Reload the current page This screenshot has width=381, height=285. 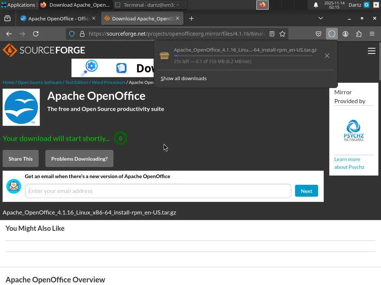click(x=36, y=34)
